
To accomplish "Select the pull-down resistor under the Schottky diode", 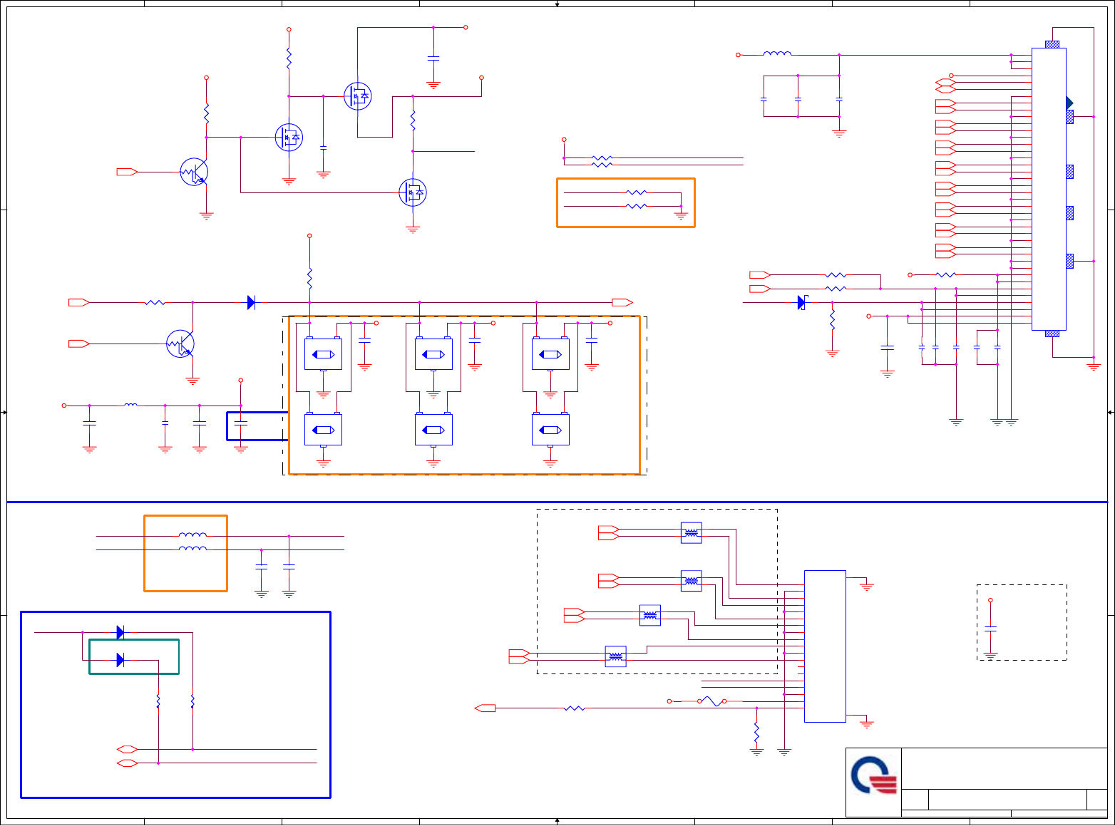I will 832,319.
